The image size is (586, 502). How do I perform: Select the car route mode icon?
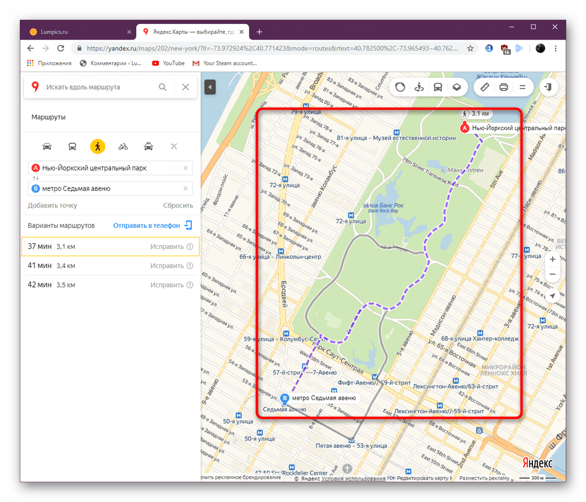pos(47,147)
